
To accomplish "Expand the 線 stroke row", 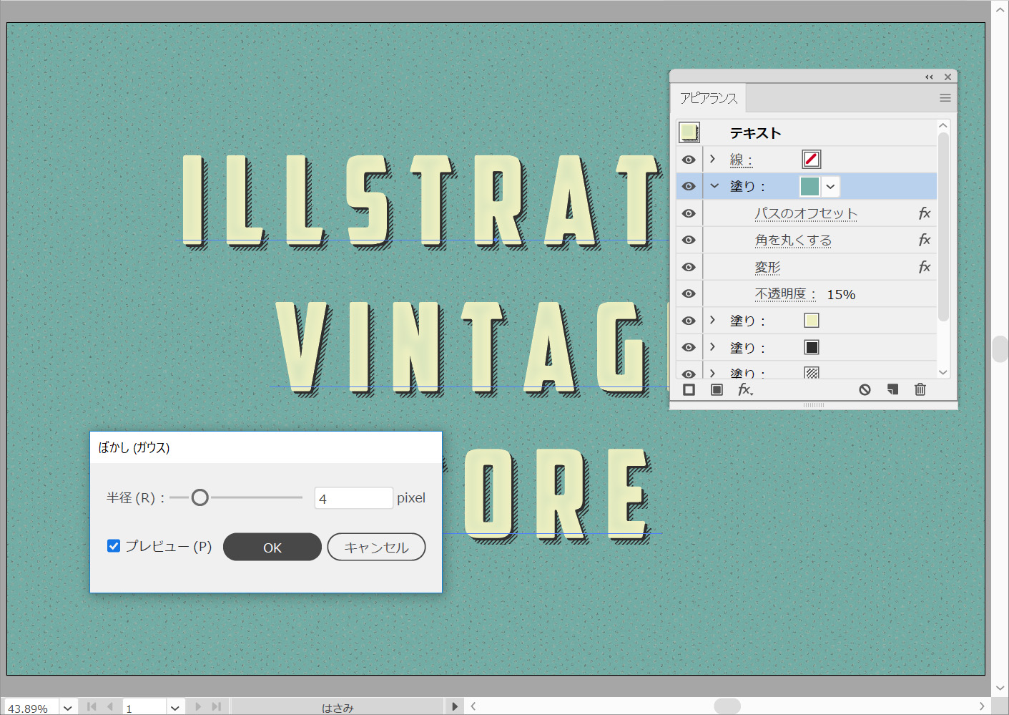I will (712, 159).
